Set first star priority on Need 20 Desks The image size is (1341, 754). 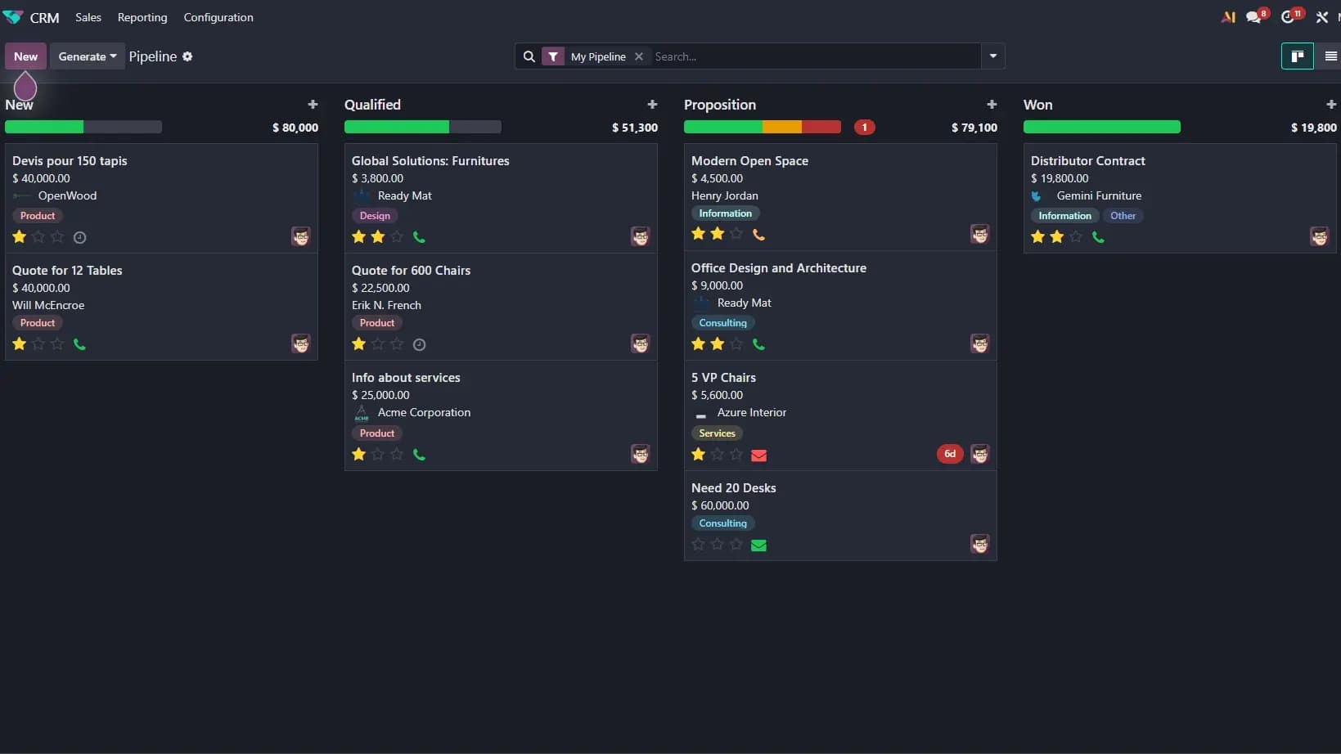[x=698, y=544]
